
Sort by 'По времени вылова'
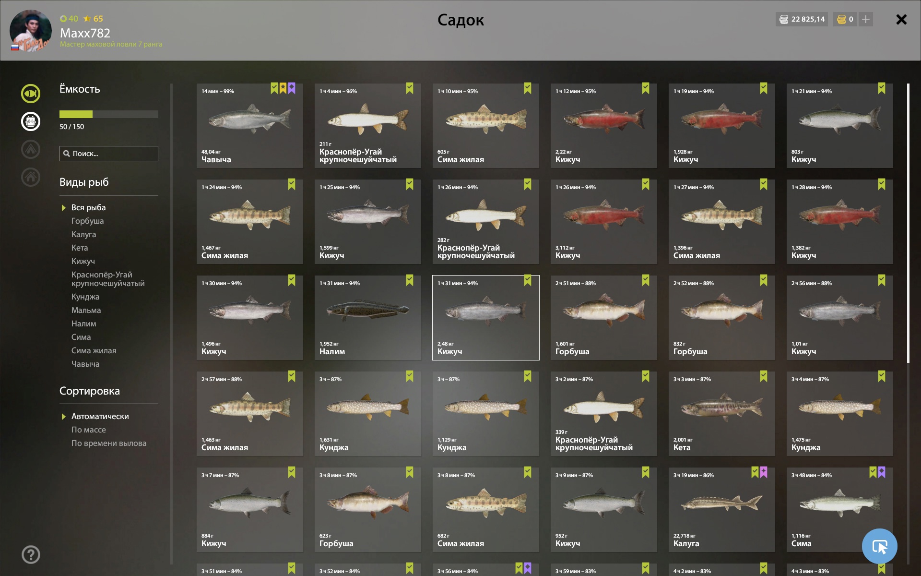[109, 443]
